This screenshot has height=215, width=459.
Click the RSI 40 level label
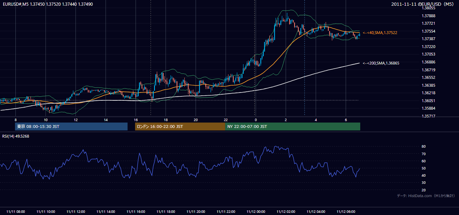(423, 175)
